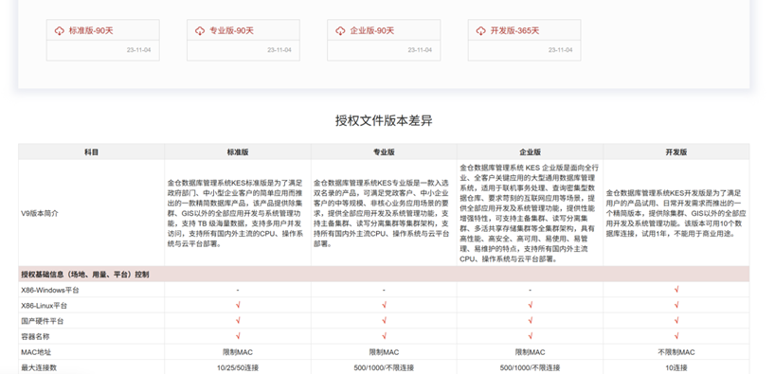
Task: Click the 限制MAC cell under 标准版
Action: pyautogui.click(x=238, y=352)
